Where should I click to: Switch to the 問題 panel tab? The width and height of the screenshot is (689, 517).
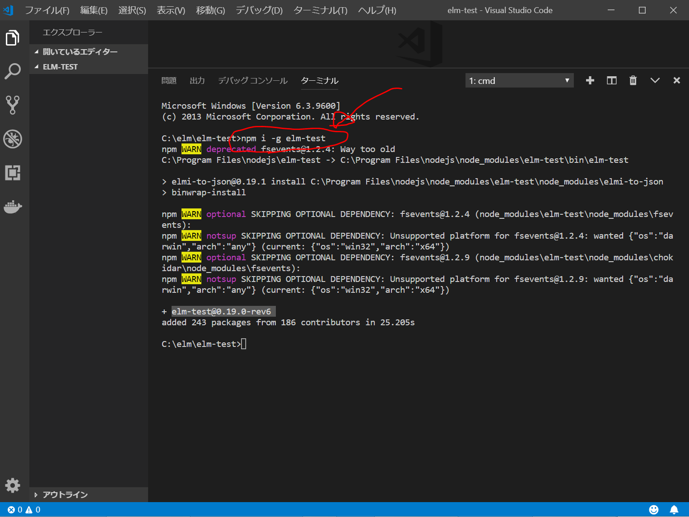coord(169,80)
